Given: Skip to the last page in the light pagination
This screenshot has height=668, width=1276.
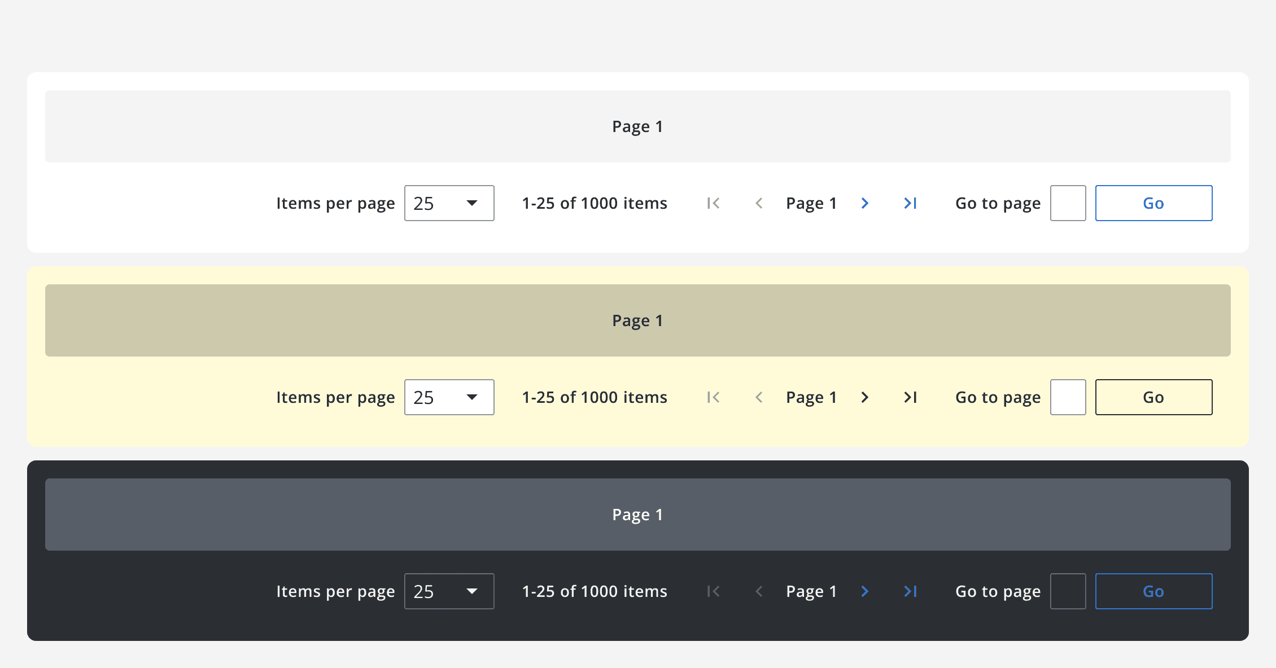Looking at the screenshot, I should point(910,203).
